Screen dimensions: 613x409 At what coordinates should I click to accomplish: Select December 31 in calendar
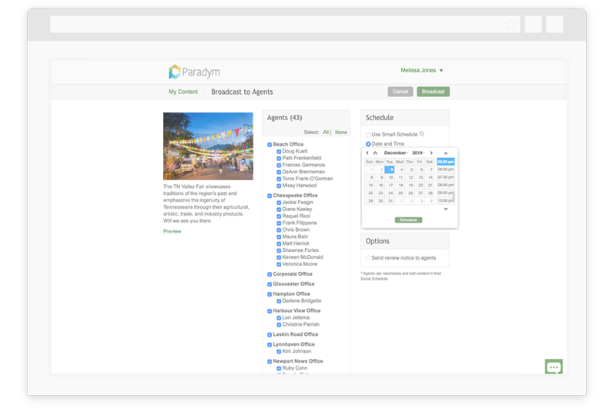(x=390, y=201)
